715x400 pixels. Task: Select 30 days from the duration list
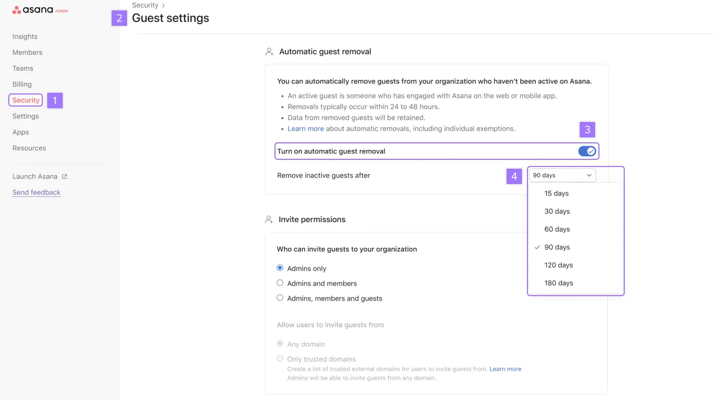pos(557,211)
